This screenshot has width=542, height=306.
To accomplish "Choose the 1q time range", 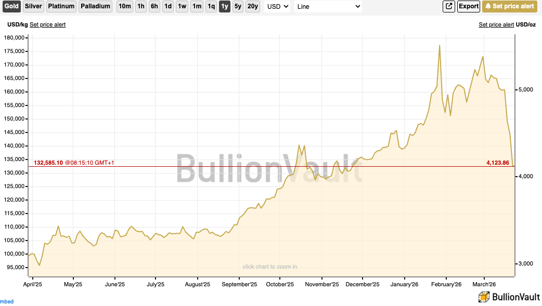I will tap(211, 6).
